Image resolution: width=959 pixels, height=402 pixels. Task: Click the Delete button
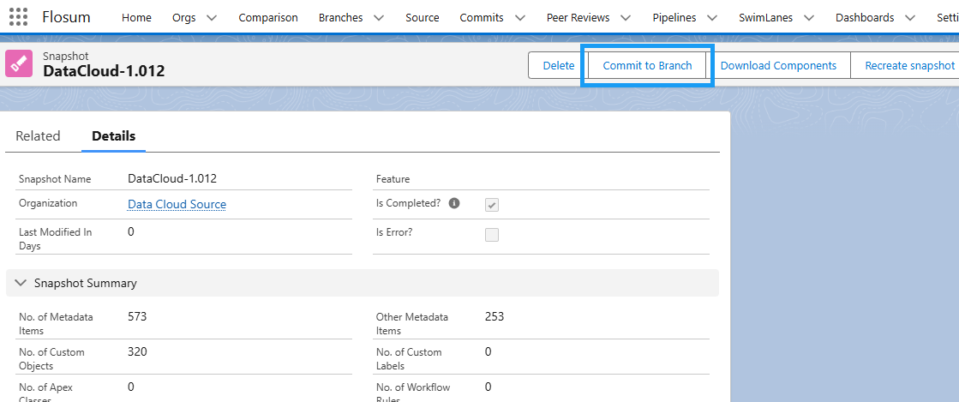559,65
